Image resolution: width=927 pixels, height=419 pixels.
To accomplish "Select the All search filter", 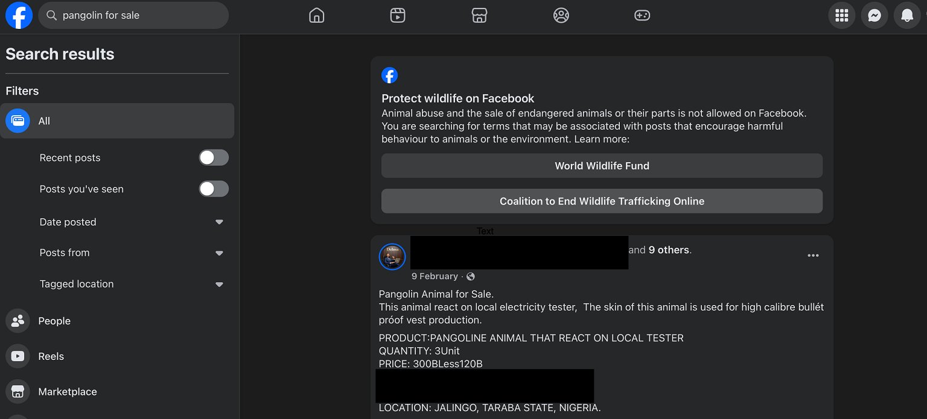I will coord(117,121).
